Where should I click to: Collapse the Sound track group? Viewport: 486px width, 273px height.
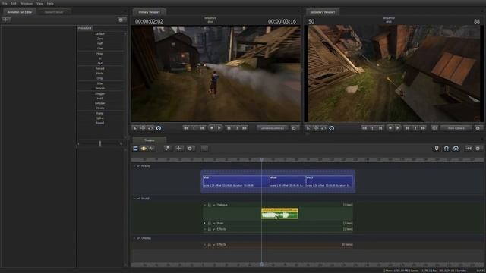coord(134,199)
